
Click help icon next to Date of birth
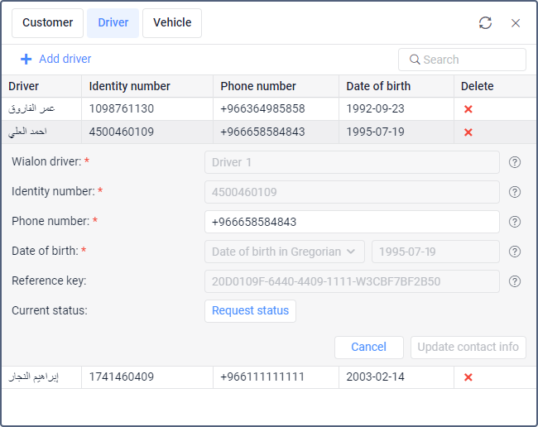click(515, 252)
